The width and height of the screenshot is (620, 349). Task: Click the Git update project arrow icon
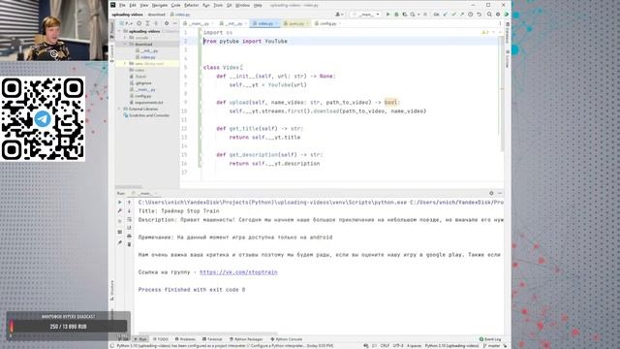[446, 15]
